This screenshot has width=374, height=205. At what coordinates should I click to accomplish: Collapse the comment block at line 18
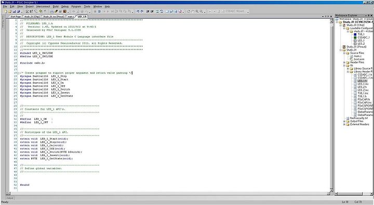pos(19,73)
